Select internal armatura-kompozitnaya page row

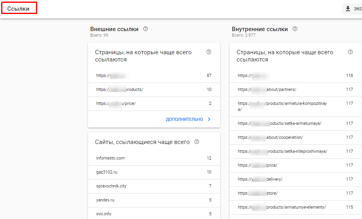click(x=282, y=106)
